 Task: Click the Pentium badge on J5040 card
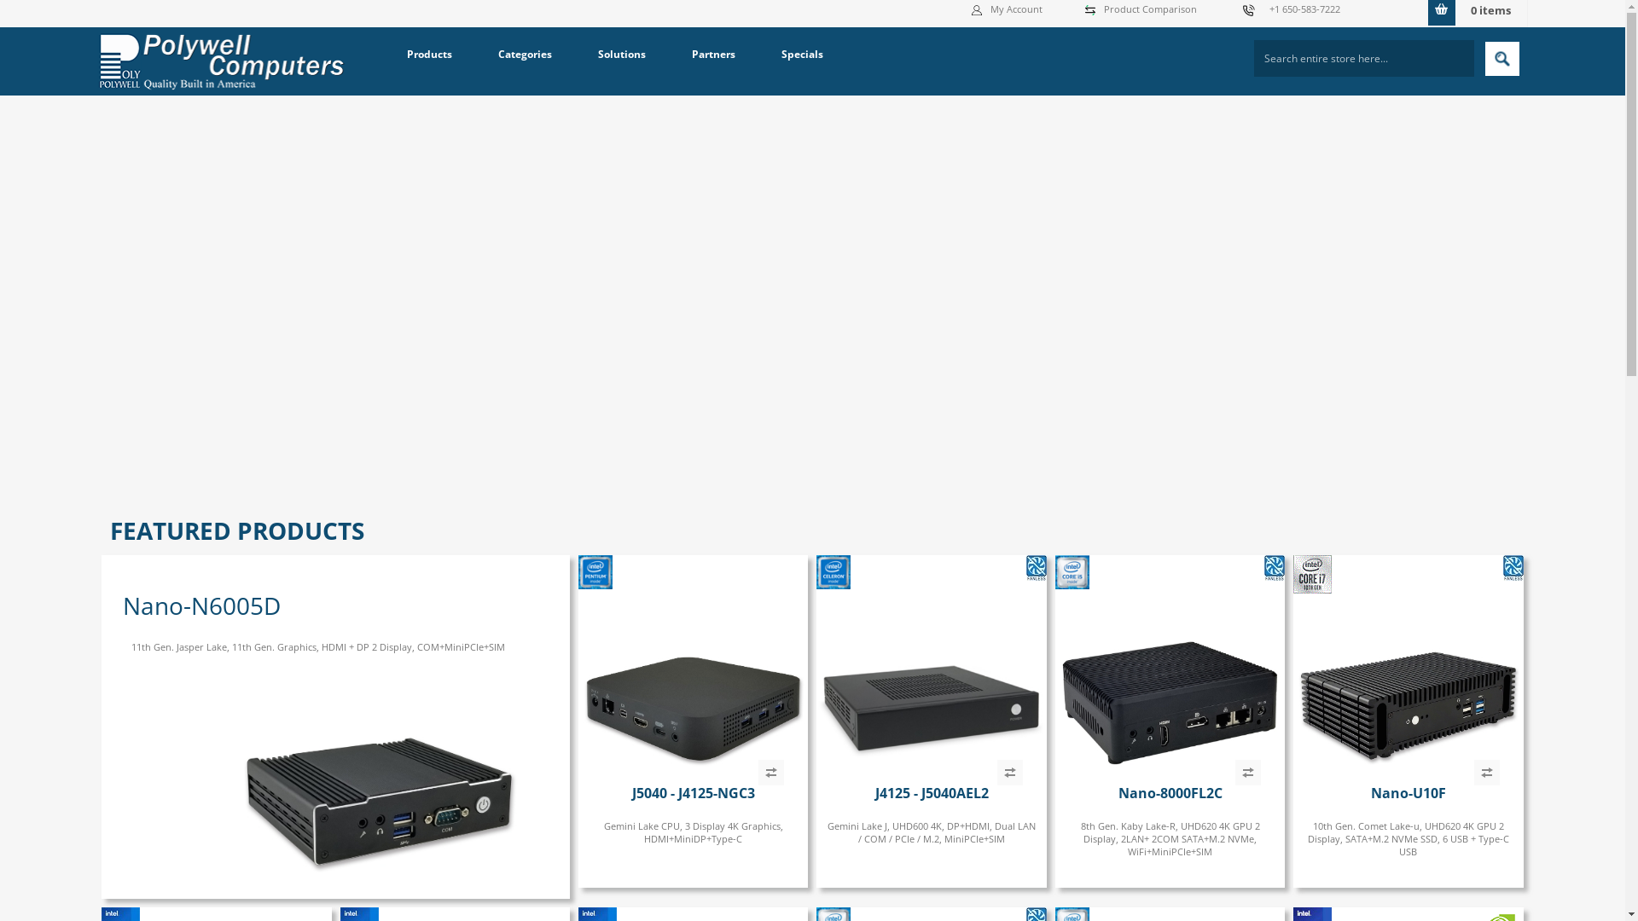coord(595,572)
